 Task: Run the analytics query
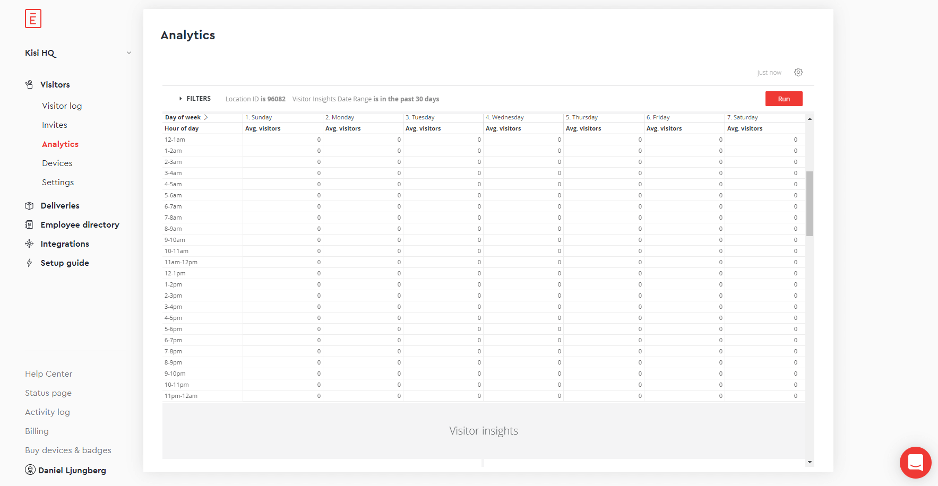784,99
